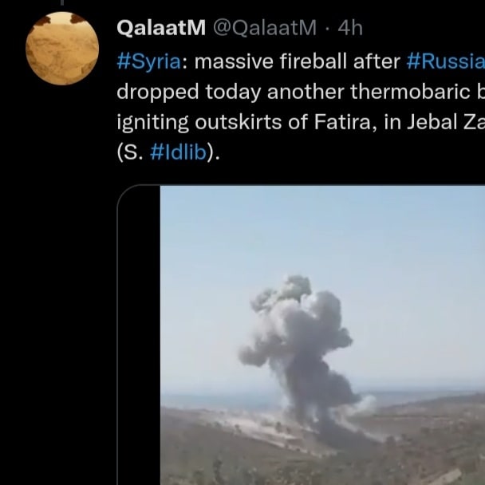Image resolution: width=485 pixels, height=485 pixels.
Task: Click the thread connector line above avatar
Action: click(62, 2)
